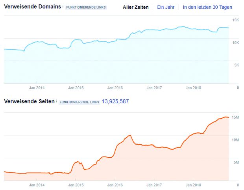
Task: Click the 10M axis label on pages chart
Action: [x=235, y=140]
